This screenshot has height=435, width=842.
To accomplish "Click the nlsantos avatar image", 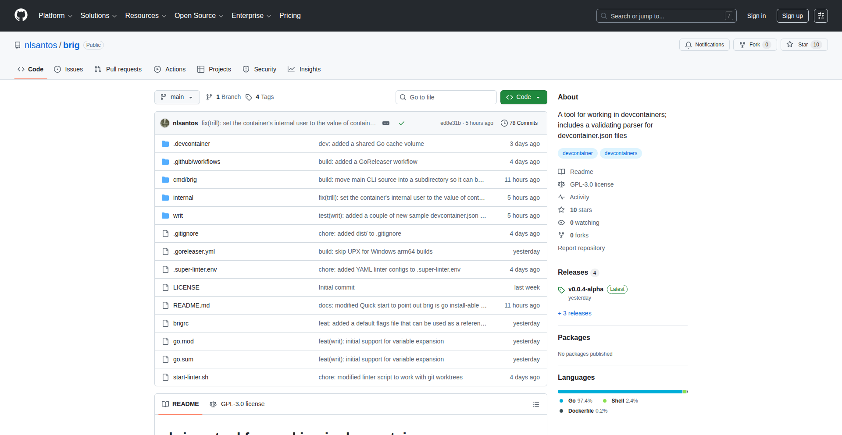I will [165, 123].
